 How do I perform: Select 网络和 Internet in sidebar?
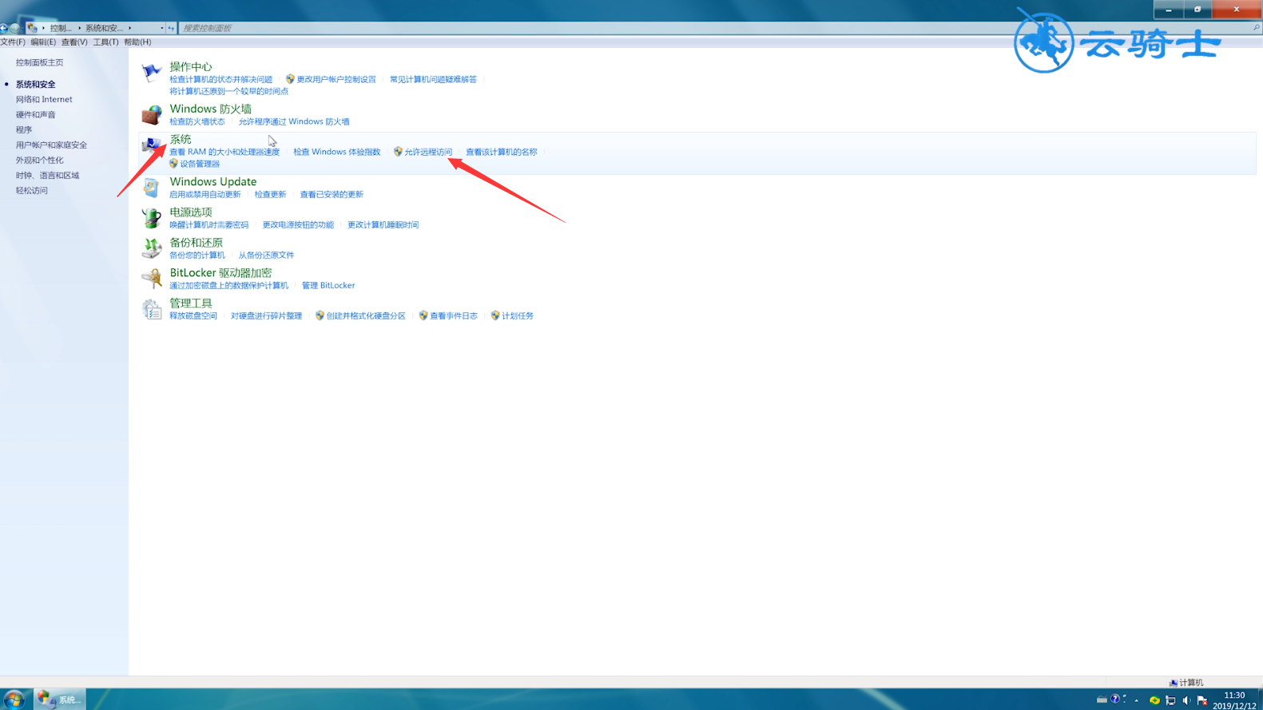click(x=44, y=100)
